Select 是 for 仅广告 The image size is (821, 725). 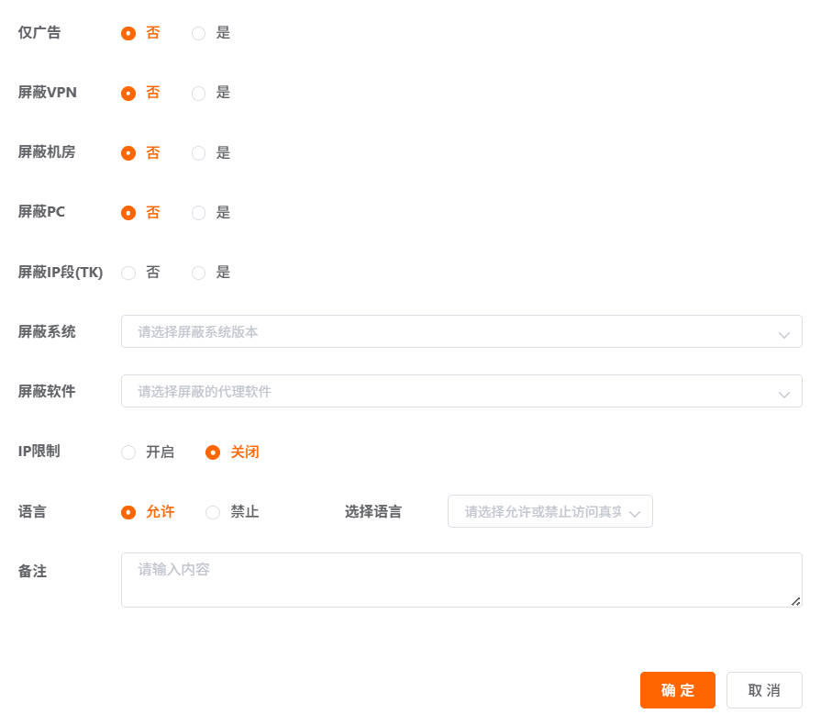[198, 33]
